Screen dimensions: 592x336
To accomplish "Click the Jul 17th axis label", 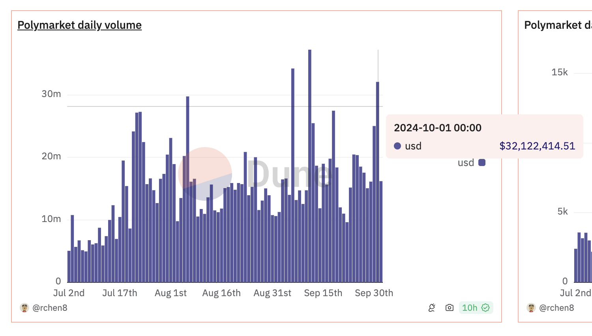I will click(120, 293).
